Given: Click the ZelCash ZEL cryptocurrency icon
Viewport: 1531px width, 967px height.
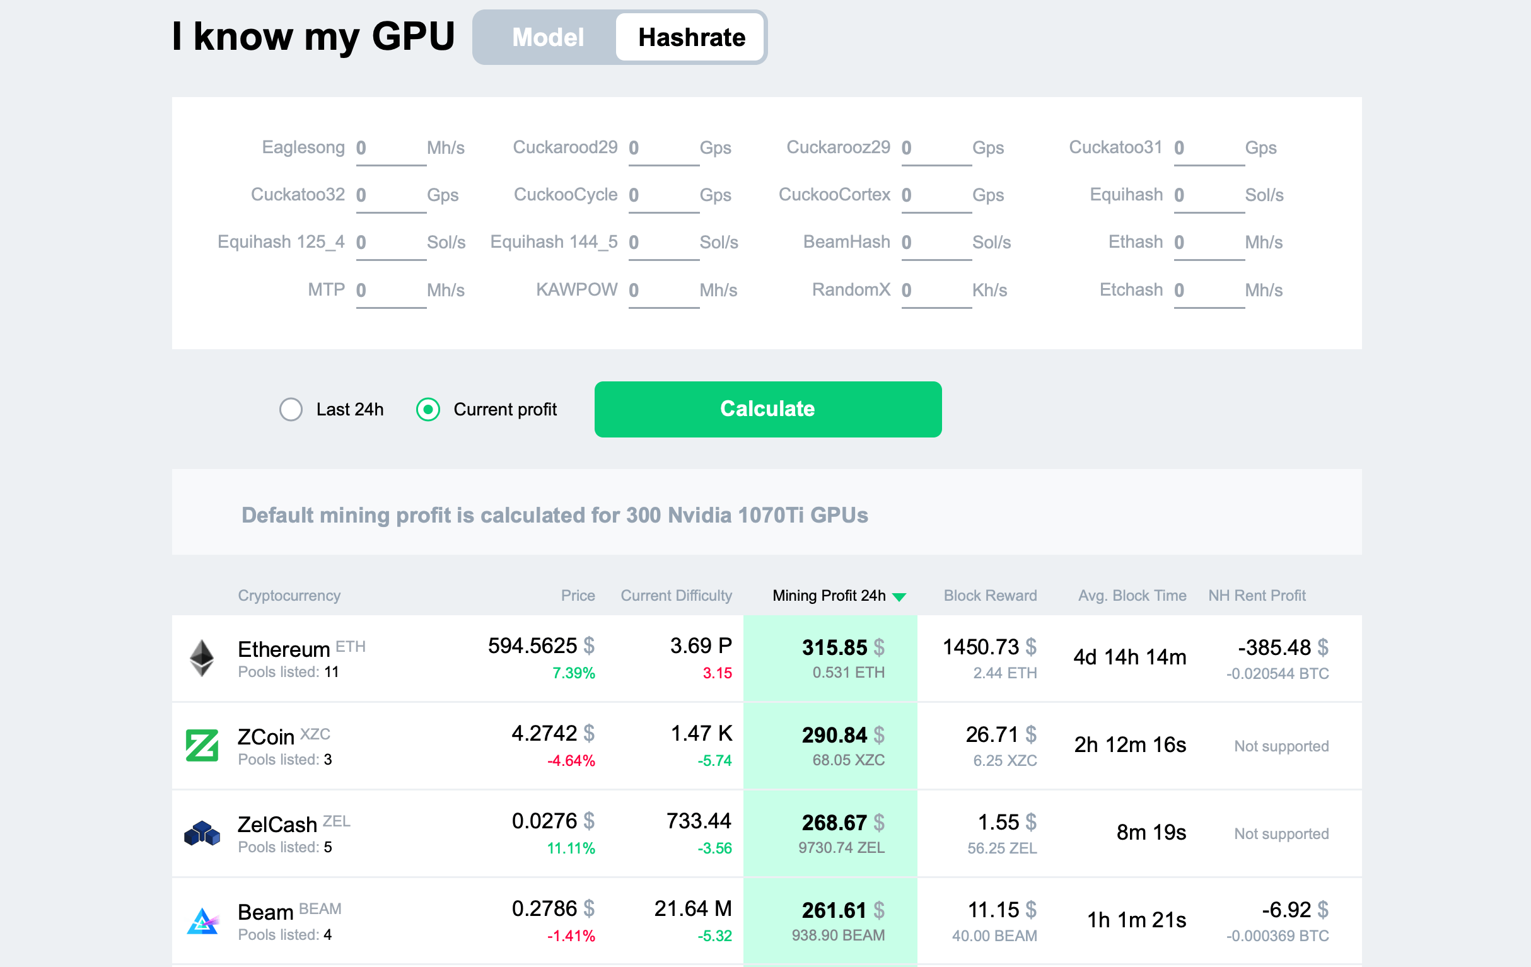Looking at the screenshot, I should [x=202, y=838].
